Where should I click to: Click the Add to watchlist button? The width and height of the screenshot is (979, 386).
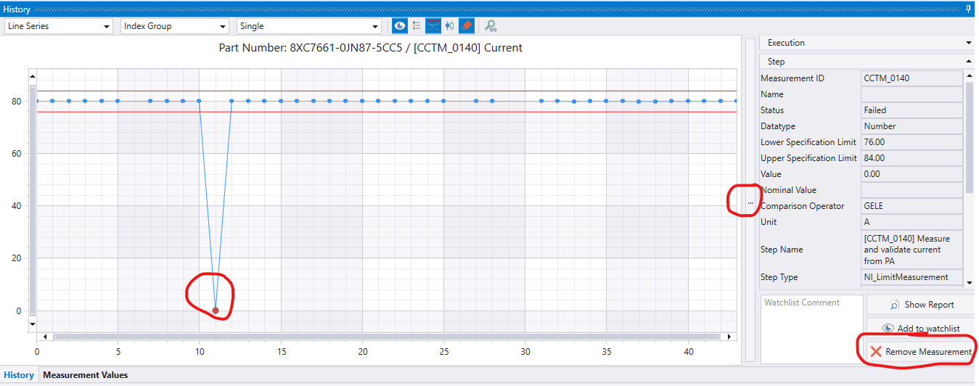pos(922,328)
